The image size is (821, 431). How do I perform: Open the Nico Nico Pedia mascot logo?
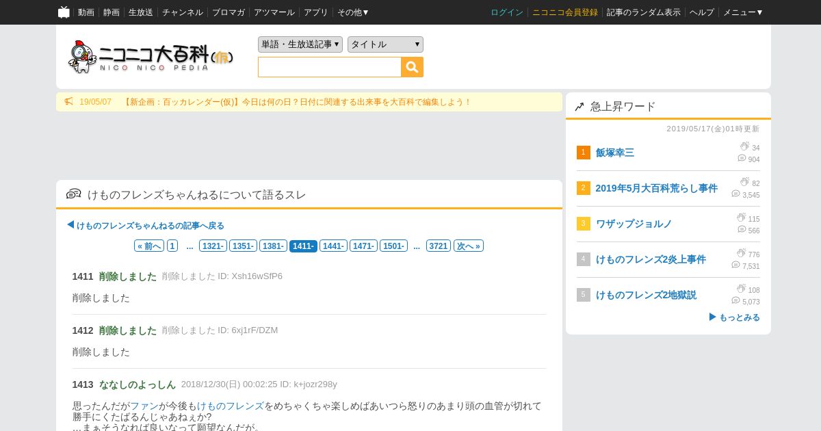(x=151, y=57)
